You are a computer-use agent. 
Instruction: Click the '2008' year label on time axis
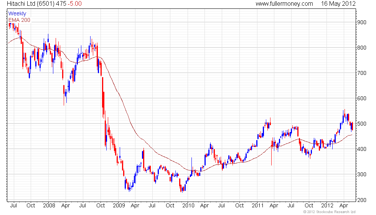[49, 206]
